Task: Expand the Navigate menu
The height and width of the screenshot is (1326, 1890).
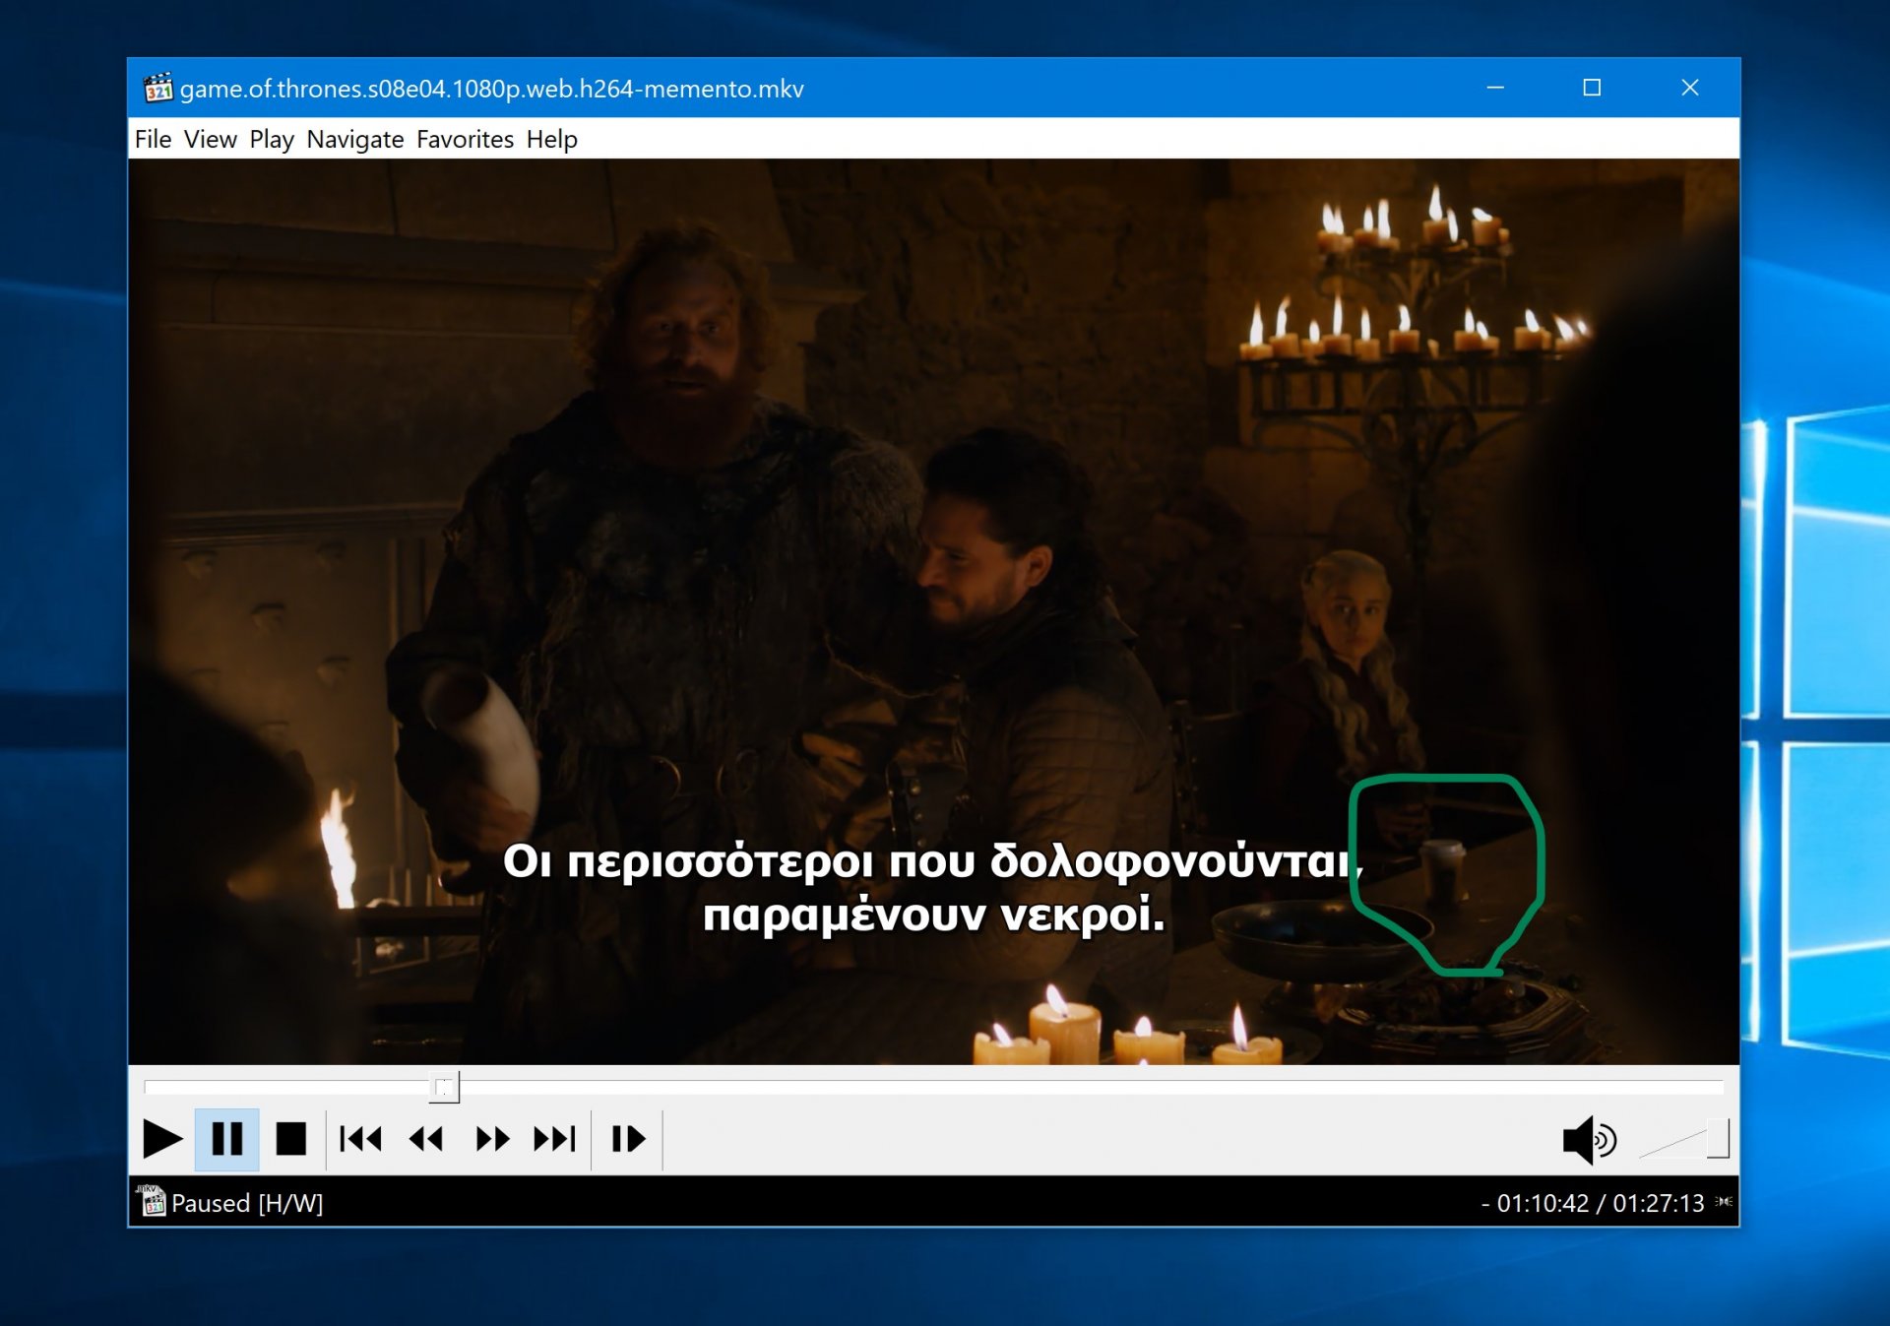Action: [354, 139]
